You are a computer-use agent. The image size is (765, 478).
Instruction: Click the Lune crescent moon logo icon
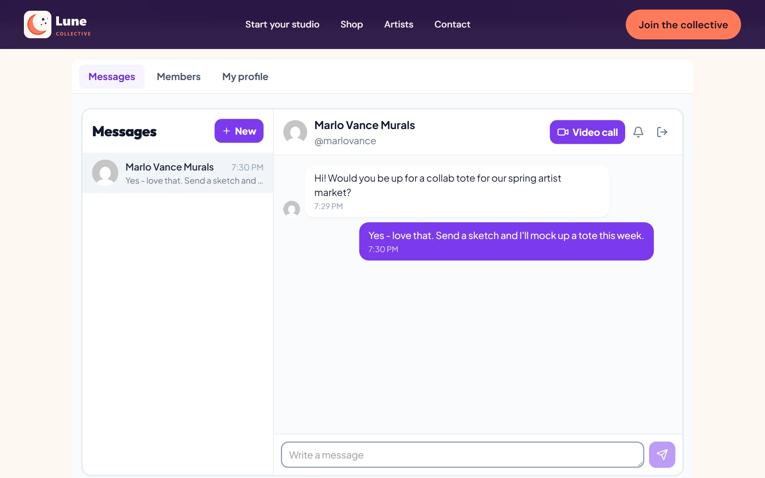(x=37, y=24)
